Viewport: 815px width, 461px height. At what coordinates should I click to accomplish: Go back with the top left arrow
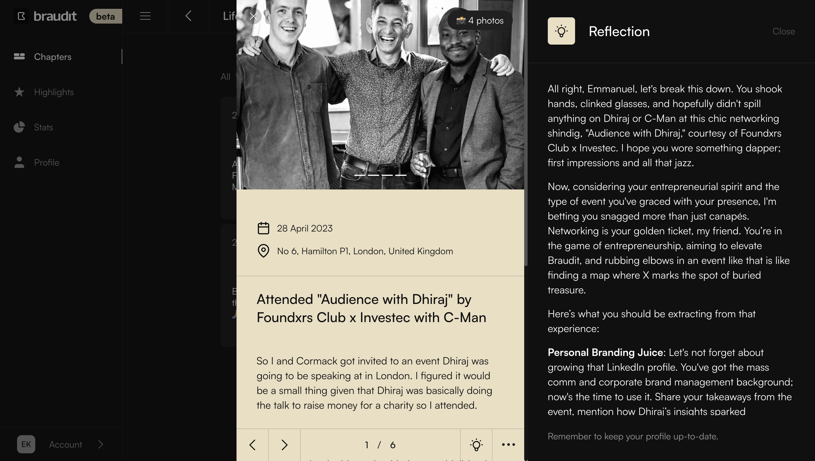coord(188,16)
